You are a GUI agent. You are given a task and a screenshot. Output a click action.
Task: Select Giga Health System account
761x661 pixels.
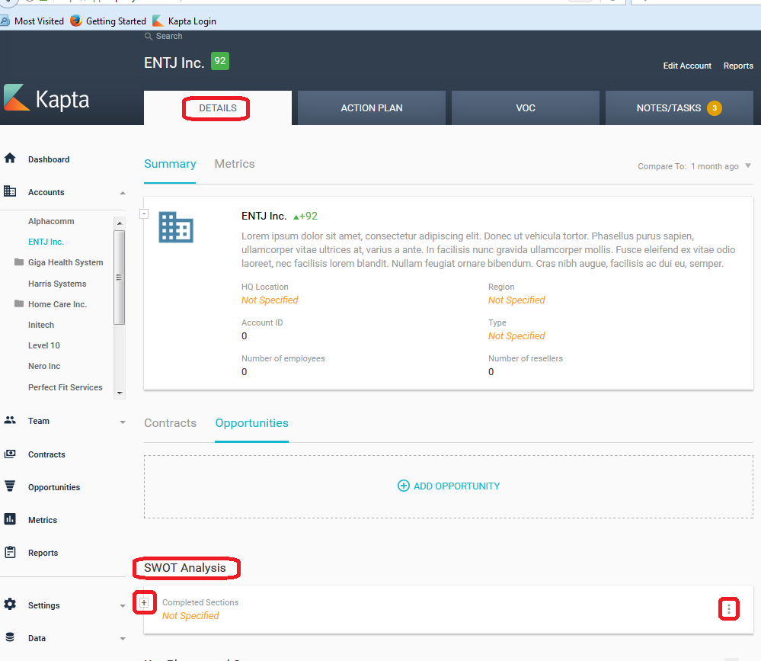[x=66, y=262]
